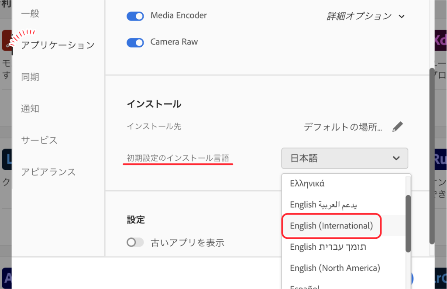Expand 詳細オプション chevron
This screenshot has height=289, width=447.
[x=402, y=17]
